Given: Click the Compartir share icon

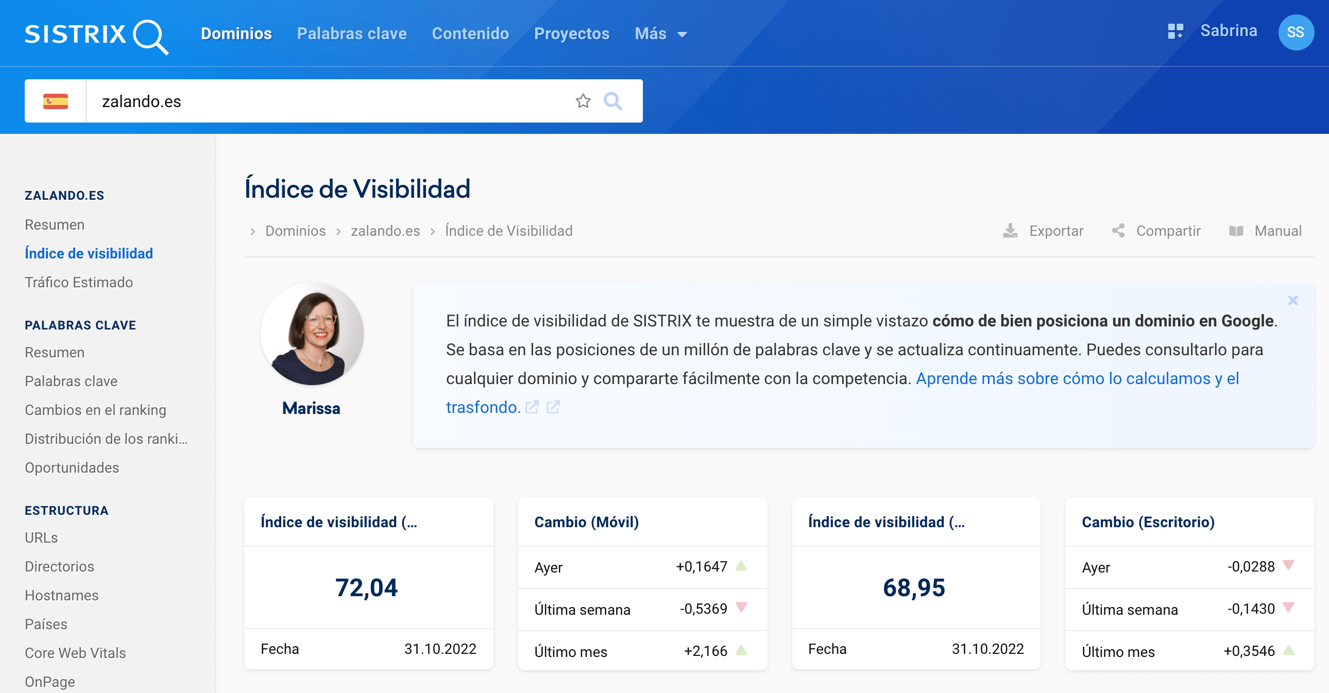Looking at the screenshot, I should pos(1118,231).
